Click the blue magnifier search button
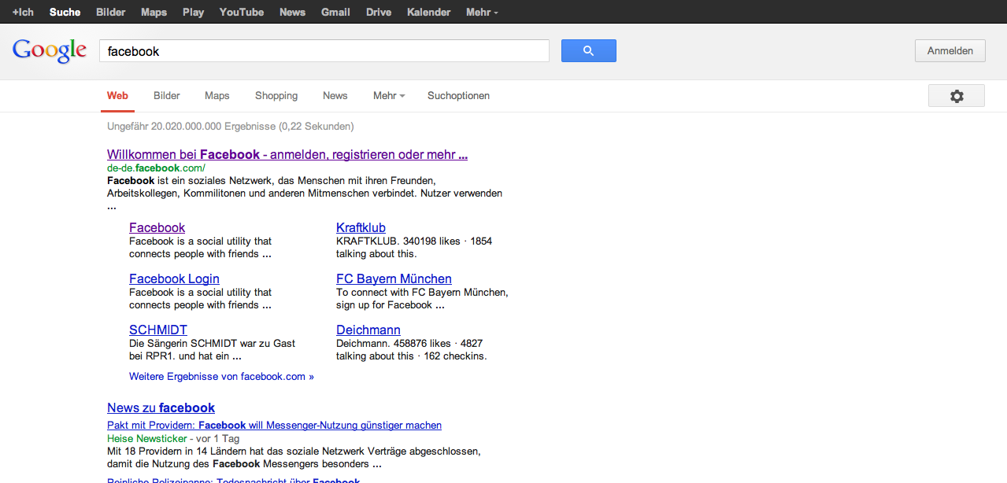 (588, 51)
